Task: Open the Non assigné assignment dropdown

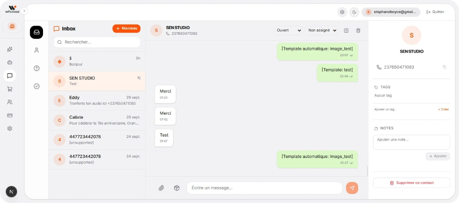Action: 321,30
